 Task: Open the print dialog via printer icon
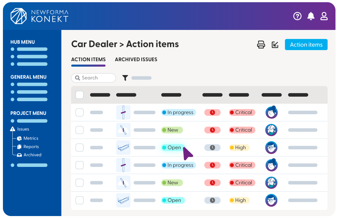[261, 45]
